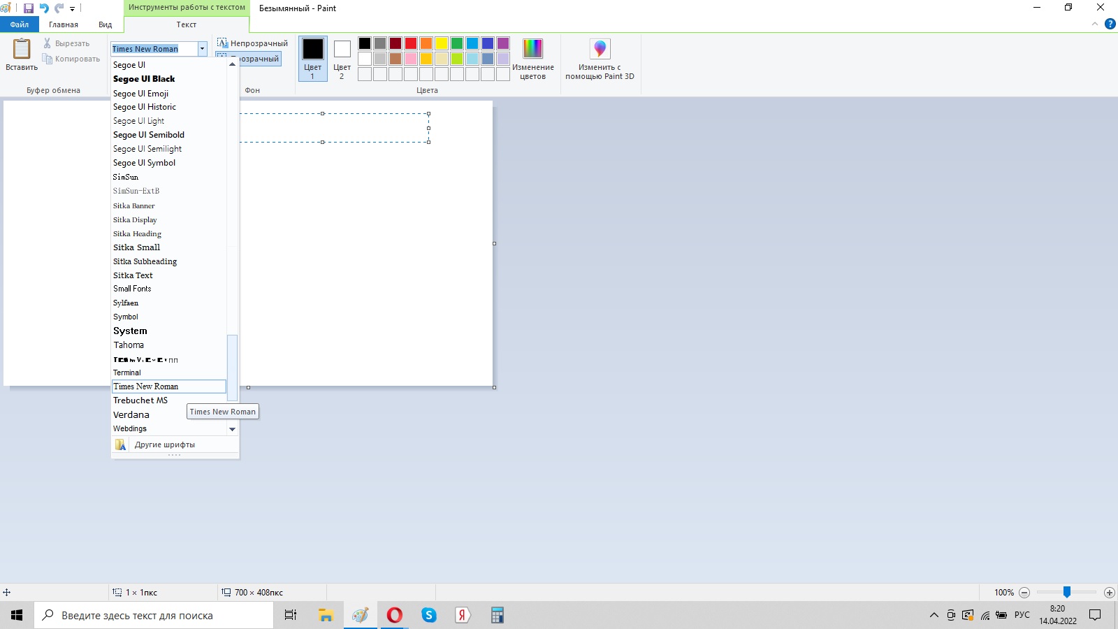1118x629 pixels.
Task: Open Skype from taskbar
Action: 429,615
